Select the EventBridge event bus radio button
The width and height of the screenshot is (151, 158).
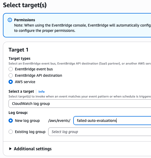[11, 69]
